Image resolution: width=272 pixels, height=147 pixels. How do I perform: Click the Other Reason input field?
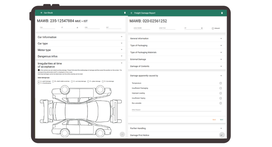176,110
